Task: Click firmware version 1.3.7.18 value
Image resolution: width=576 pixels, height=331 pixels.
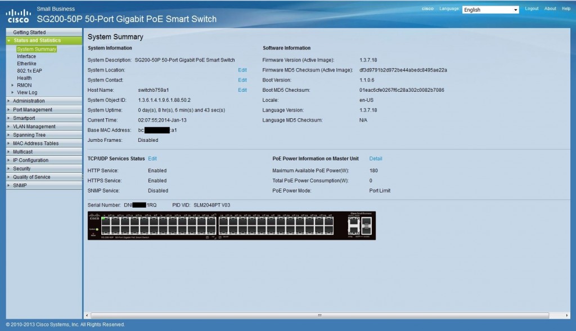Action: [x=368, y=60]
